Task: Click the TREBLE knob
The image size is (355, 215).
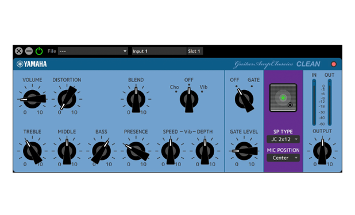Action: (32, 151)
